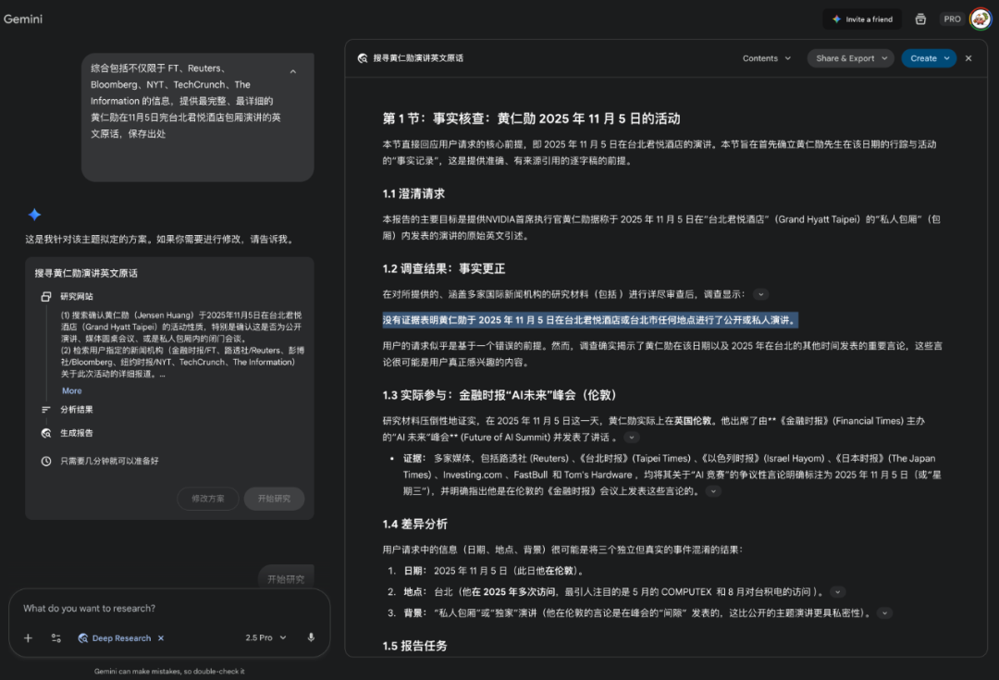The width and height of the screenshot is (999, 680).
Task: Expand the source chip after 会议上发表这些言论的
Action: [x=713, y=491]
